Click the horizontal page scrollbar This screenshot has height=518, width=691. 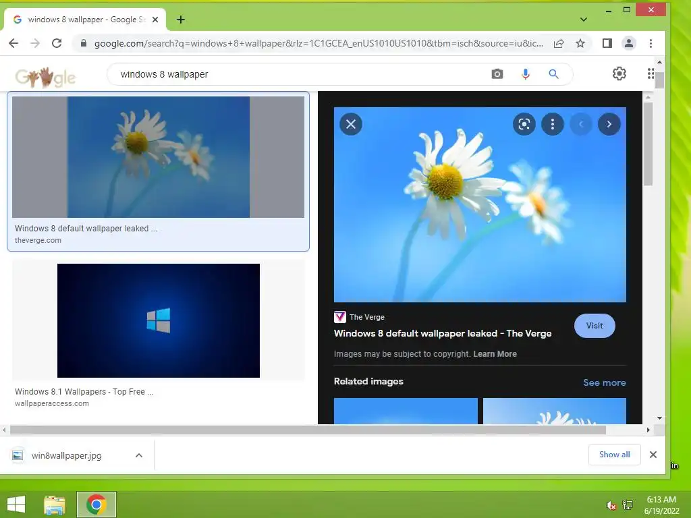[x=308, y=430]
